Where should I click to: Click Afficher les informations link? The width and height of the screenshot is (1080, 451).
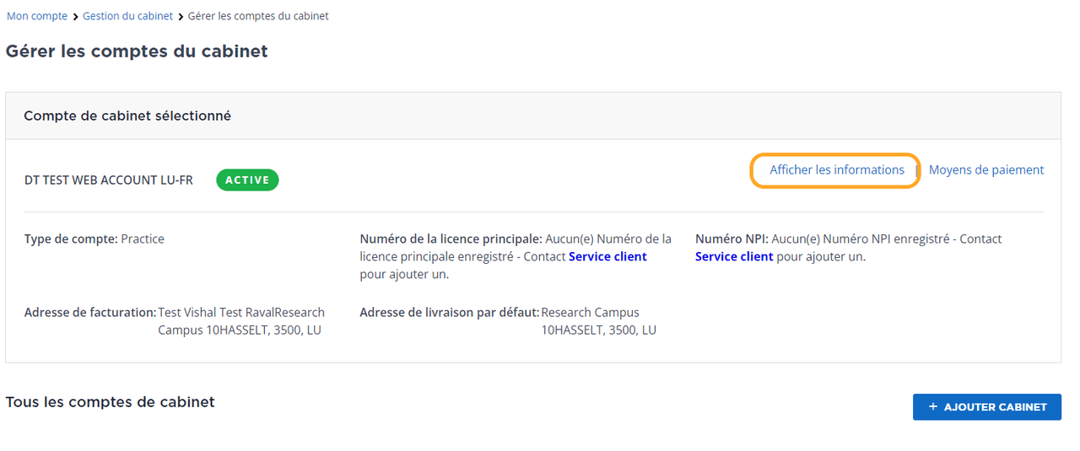[836, 170]
